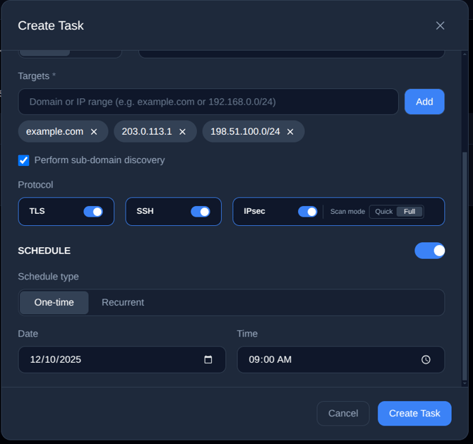Click the Cancel button
This screenshot has width=473, height=444.
click(x=343, y=413)
